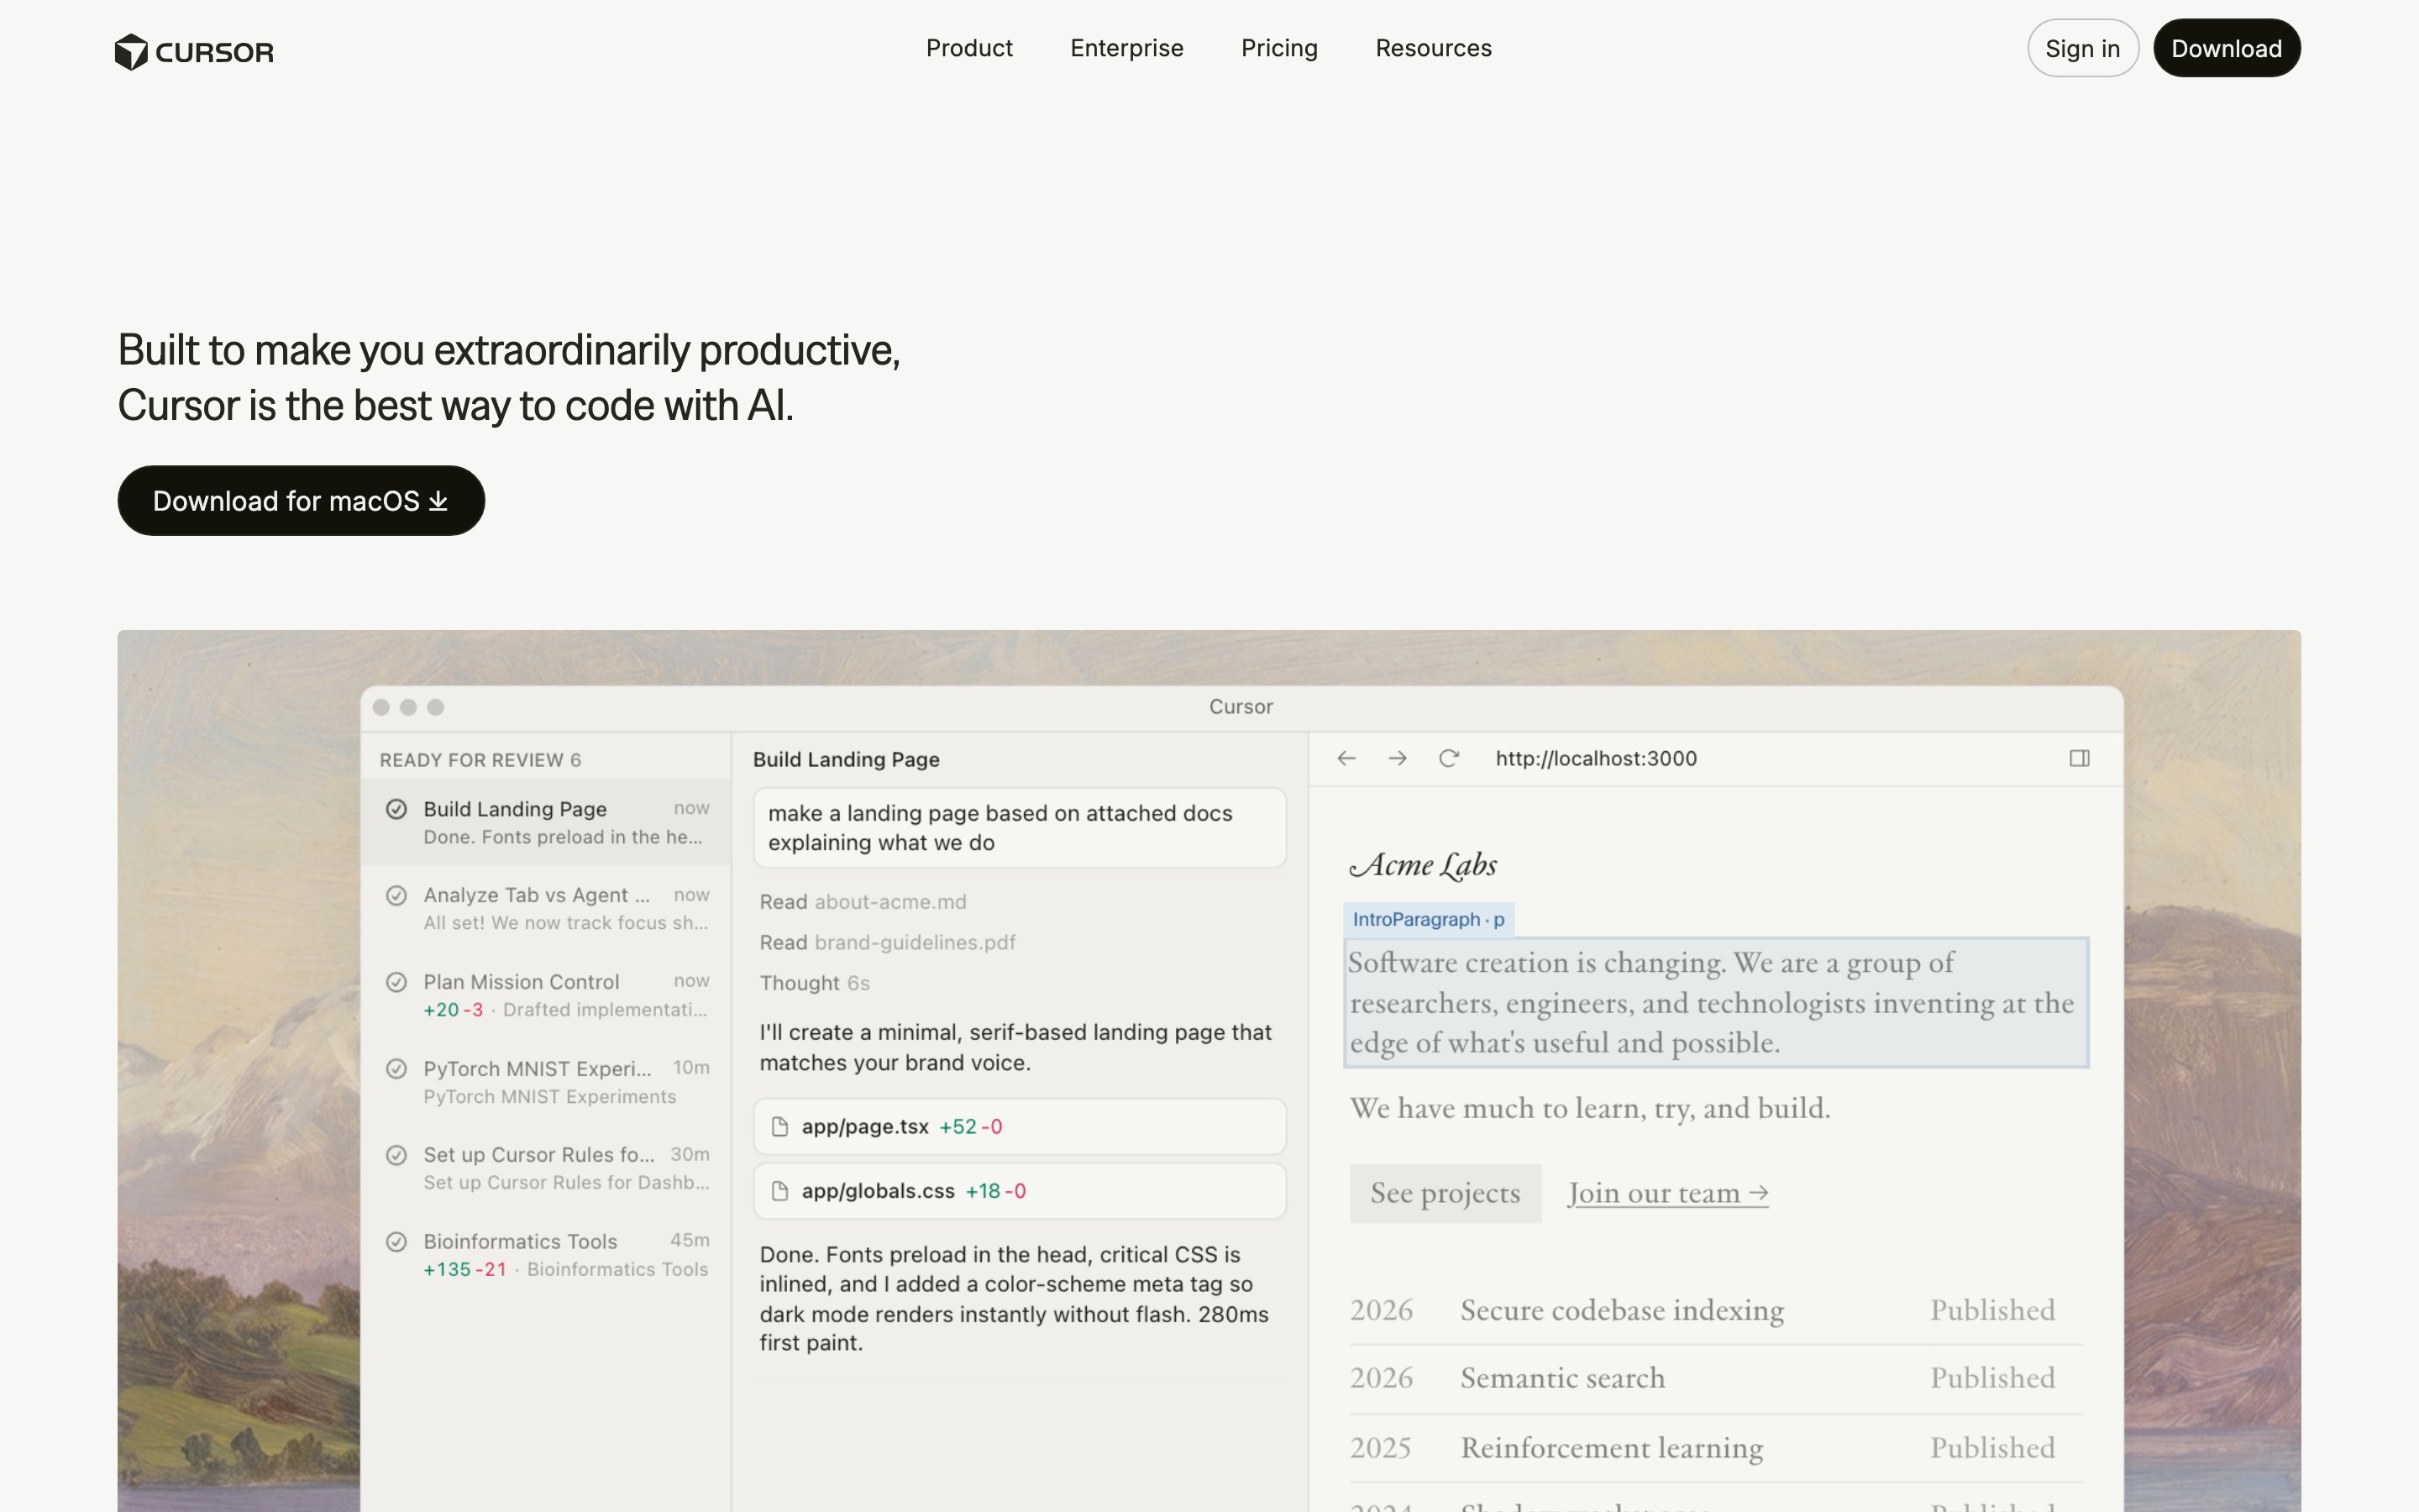Click the Sign in button
Viewport: 2419px width, 1512px height.
2082,48
